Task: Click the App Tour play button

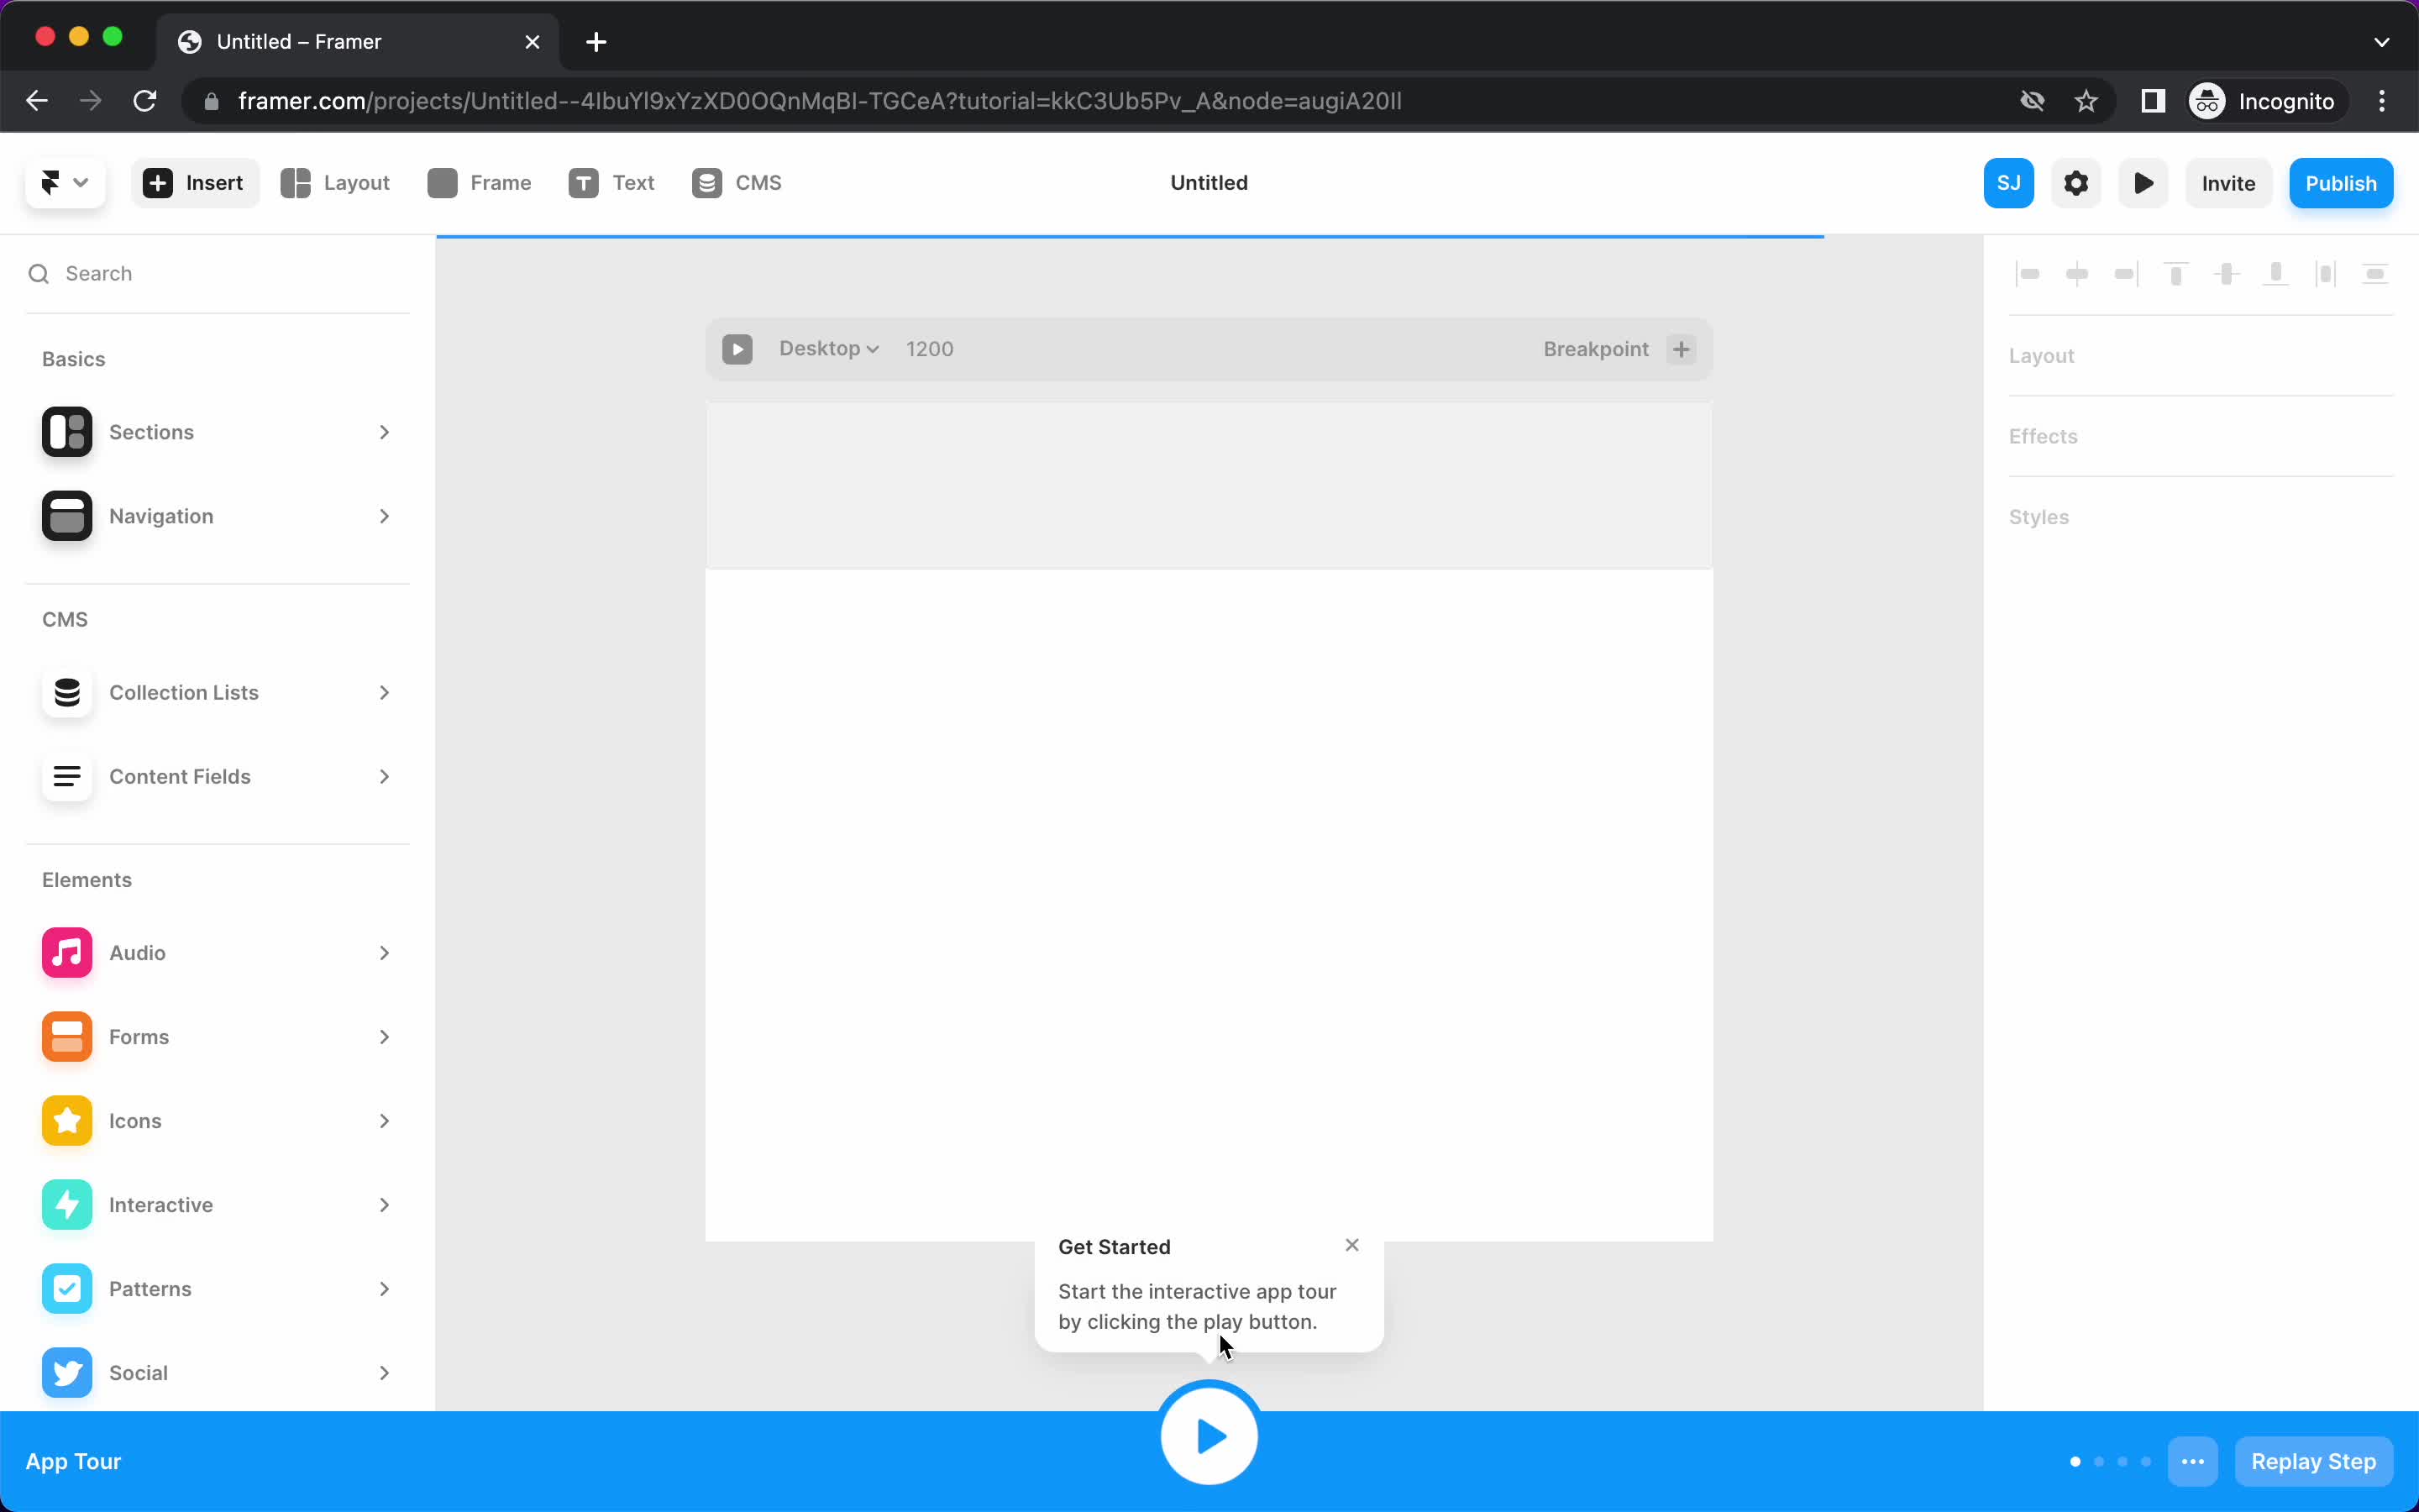Action: pos(1209,1436)
